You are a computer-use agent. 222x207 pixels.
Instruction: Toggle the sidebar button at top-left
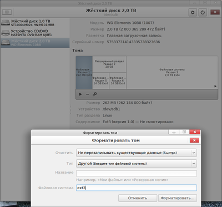[x=7, y=12]
